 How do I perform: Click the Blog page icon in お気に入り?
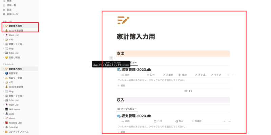coord(6,49)
